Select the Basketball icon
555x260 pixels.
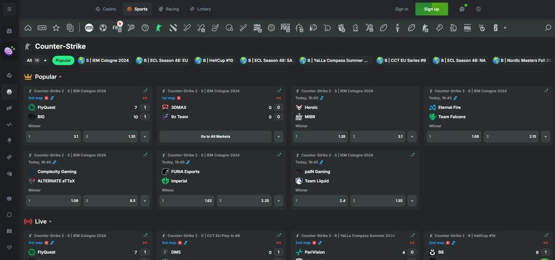[145, 28]
